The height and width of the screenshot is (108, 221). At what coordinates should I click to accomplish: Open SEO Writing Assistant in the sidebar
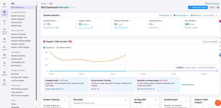coord(19,89)
